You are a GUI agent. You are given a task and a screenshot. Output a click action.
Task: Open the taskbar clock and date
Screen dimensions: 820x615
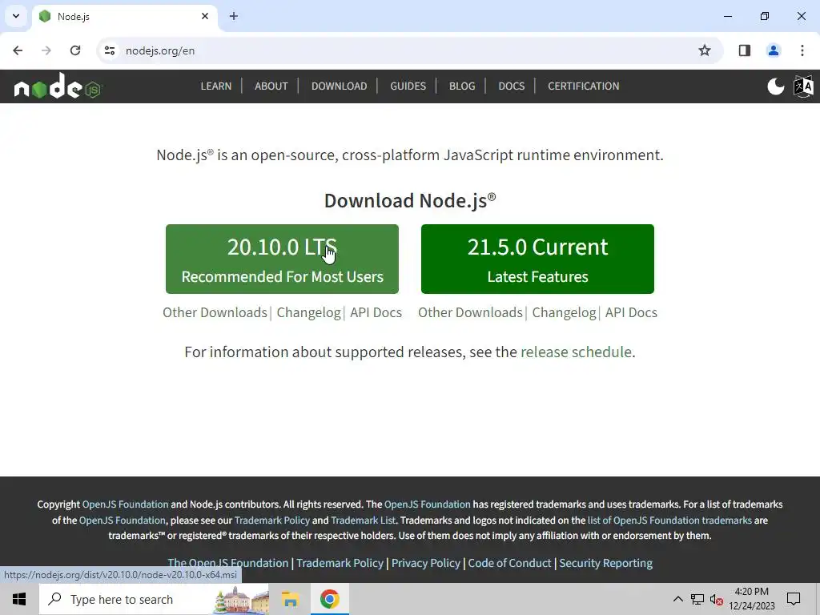point(751,599)
